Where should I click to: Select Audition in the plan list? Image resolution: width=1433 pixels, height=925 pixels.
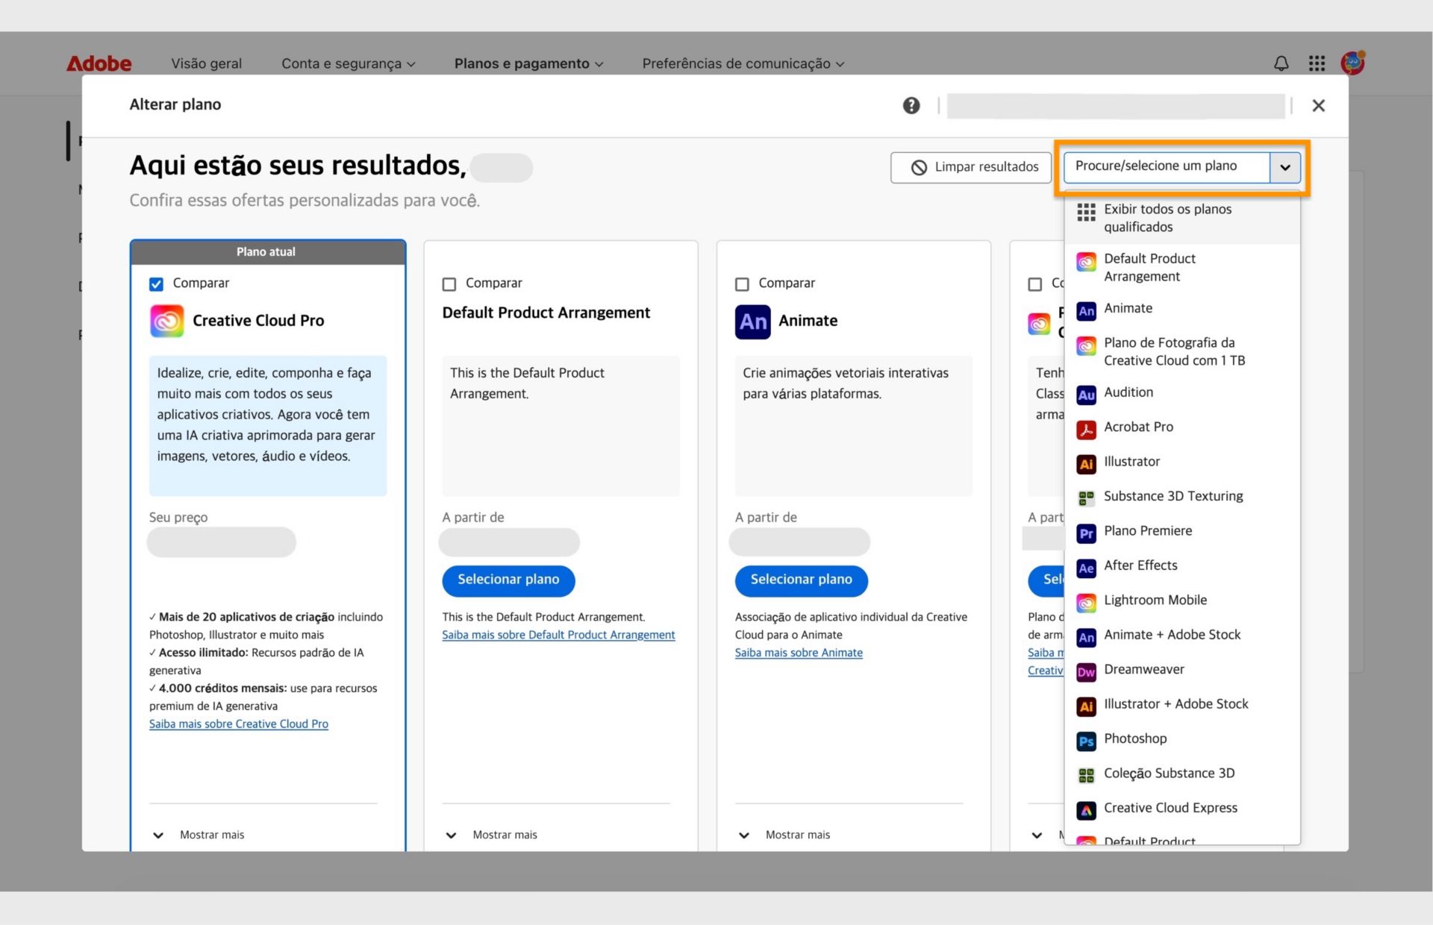point(1128,392)
